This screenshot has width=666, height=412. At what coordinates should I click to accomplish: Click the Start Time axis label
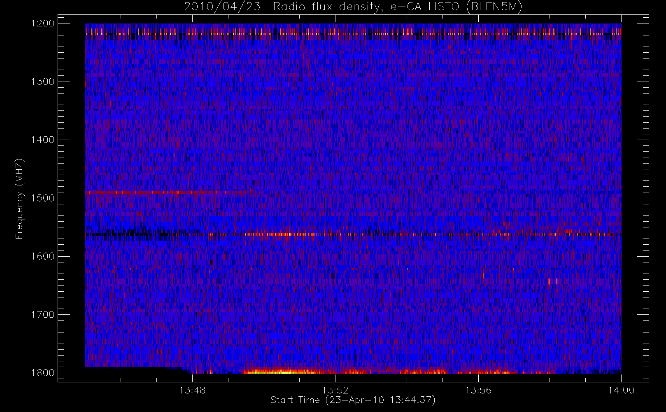tap(353, 400)
